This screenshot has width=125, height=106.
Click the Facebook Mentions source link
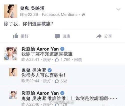(x=60, y=14)
